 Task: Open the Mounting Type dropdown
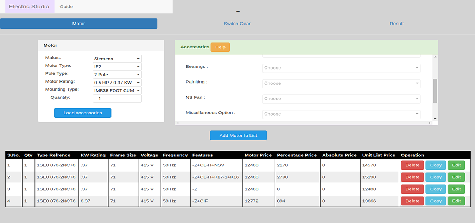(117, 91)
